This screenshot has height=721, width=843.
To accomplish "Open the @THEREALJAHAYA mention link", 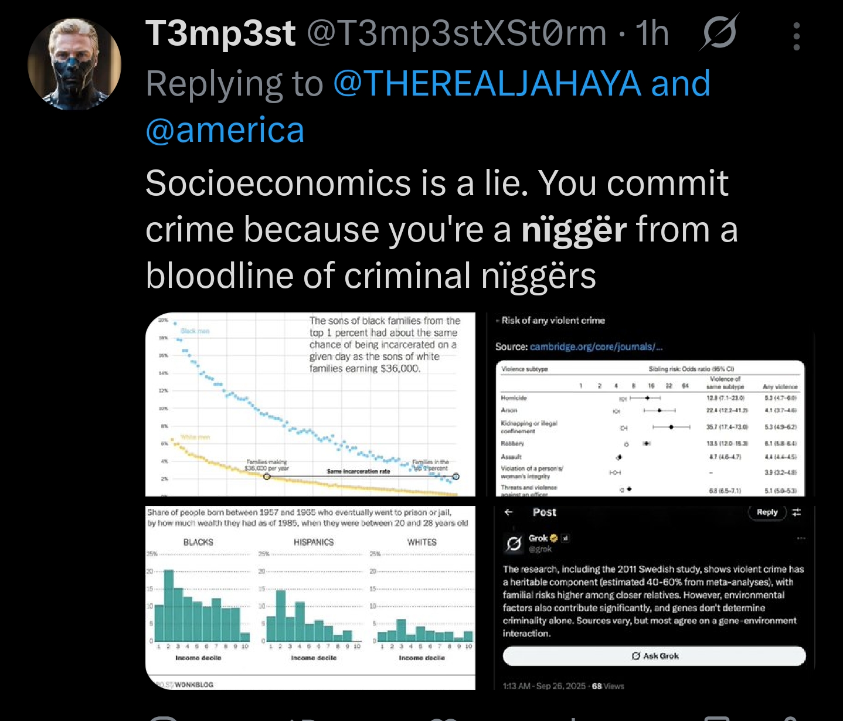I will [x=487, y=83].
